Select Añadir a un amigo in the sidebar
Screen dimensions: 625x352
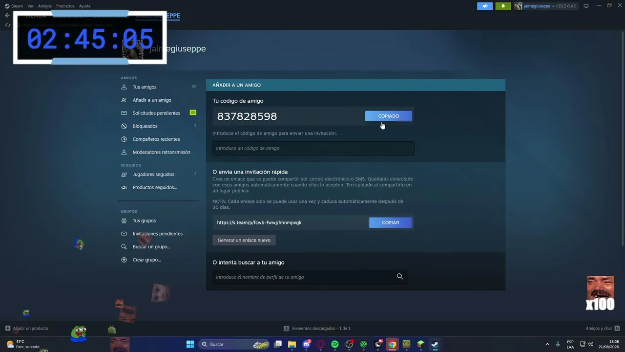tap(152, 100)
